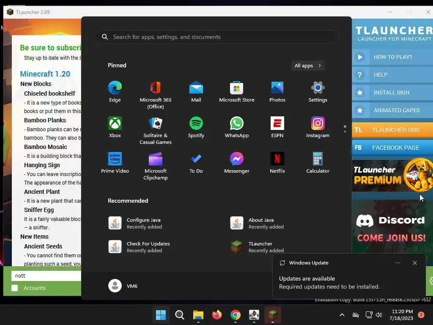Click the Windows Start button on taskbar
Viewport: 433px width, 325px height.
161,315
